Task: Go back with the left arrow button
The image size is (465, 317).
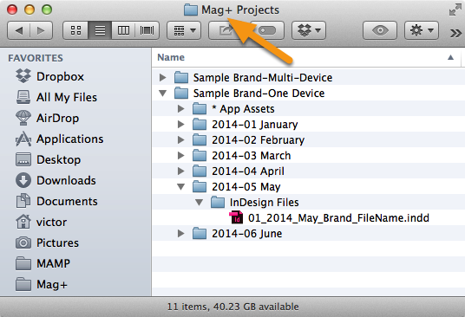Action: point(18,30)
